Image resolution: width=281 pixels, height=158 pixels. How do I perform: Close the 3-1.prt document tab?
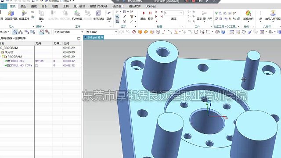(102, 37)
